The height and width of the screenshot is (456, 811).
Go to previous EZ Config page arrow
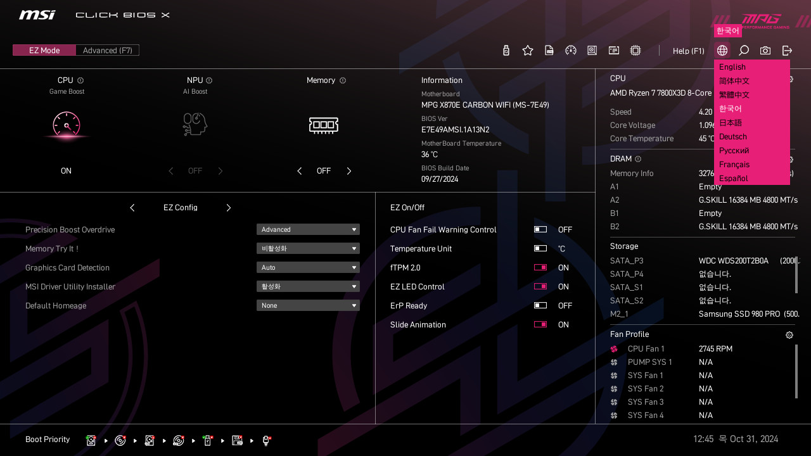(x=132, y=208)
